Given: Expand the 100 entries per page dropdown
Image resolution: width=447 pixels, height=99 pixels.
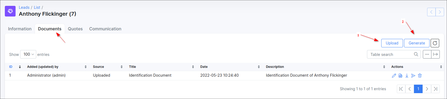Looking at the screenshot, I should [x=28, y=54].
